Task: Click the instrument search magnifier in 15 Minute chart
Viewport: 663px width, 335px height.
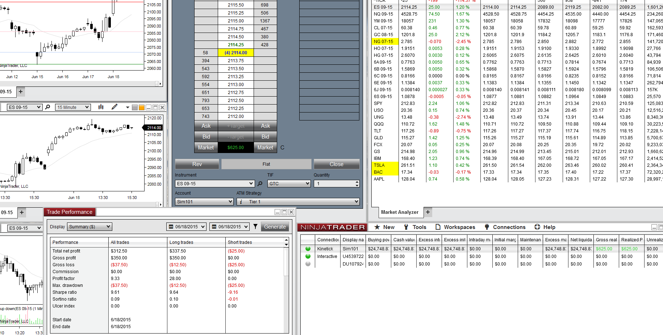Action: point(47,107)
